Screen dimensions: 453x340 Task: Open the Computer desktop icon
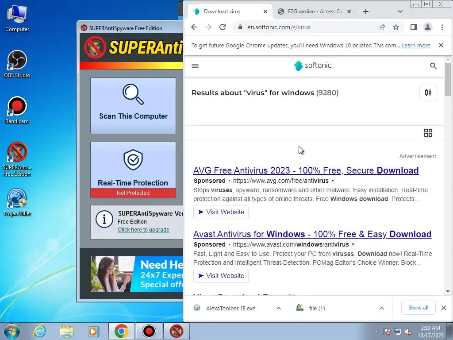point(17,19)
